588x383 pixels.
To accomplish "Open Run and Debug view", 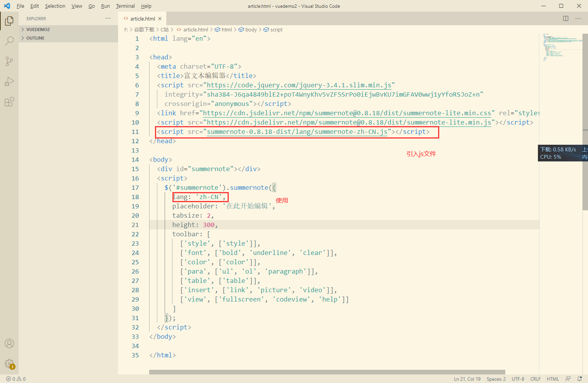I will point(9,81).
